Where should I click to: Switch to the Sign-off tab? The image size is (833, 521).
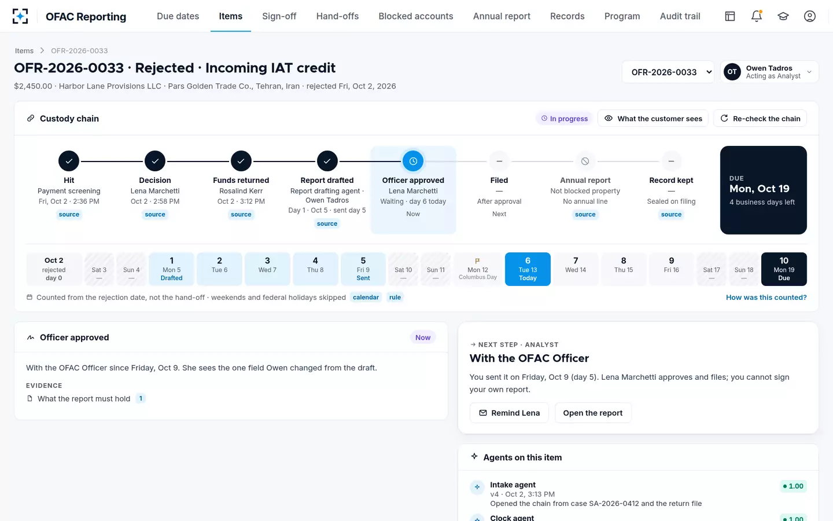[x=279, y=16]
